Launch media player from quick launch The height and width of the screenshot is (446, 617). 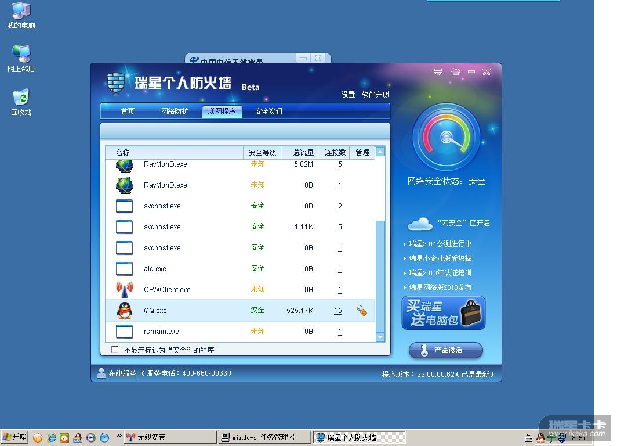point(91,438)
